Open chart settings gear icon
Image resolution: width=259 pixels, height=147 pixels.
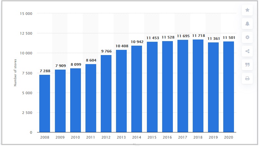pyautogui.click(x=247, y=37)
